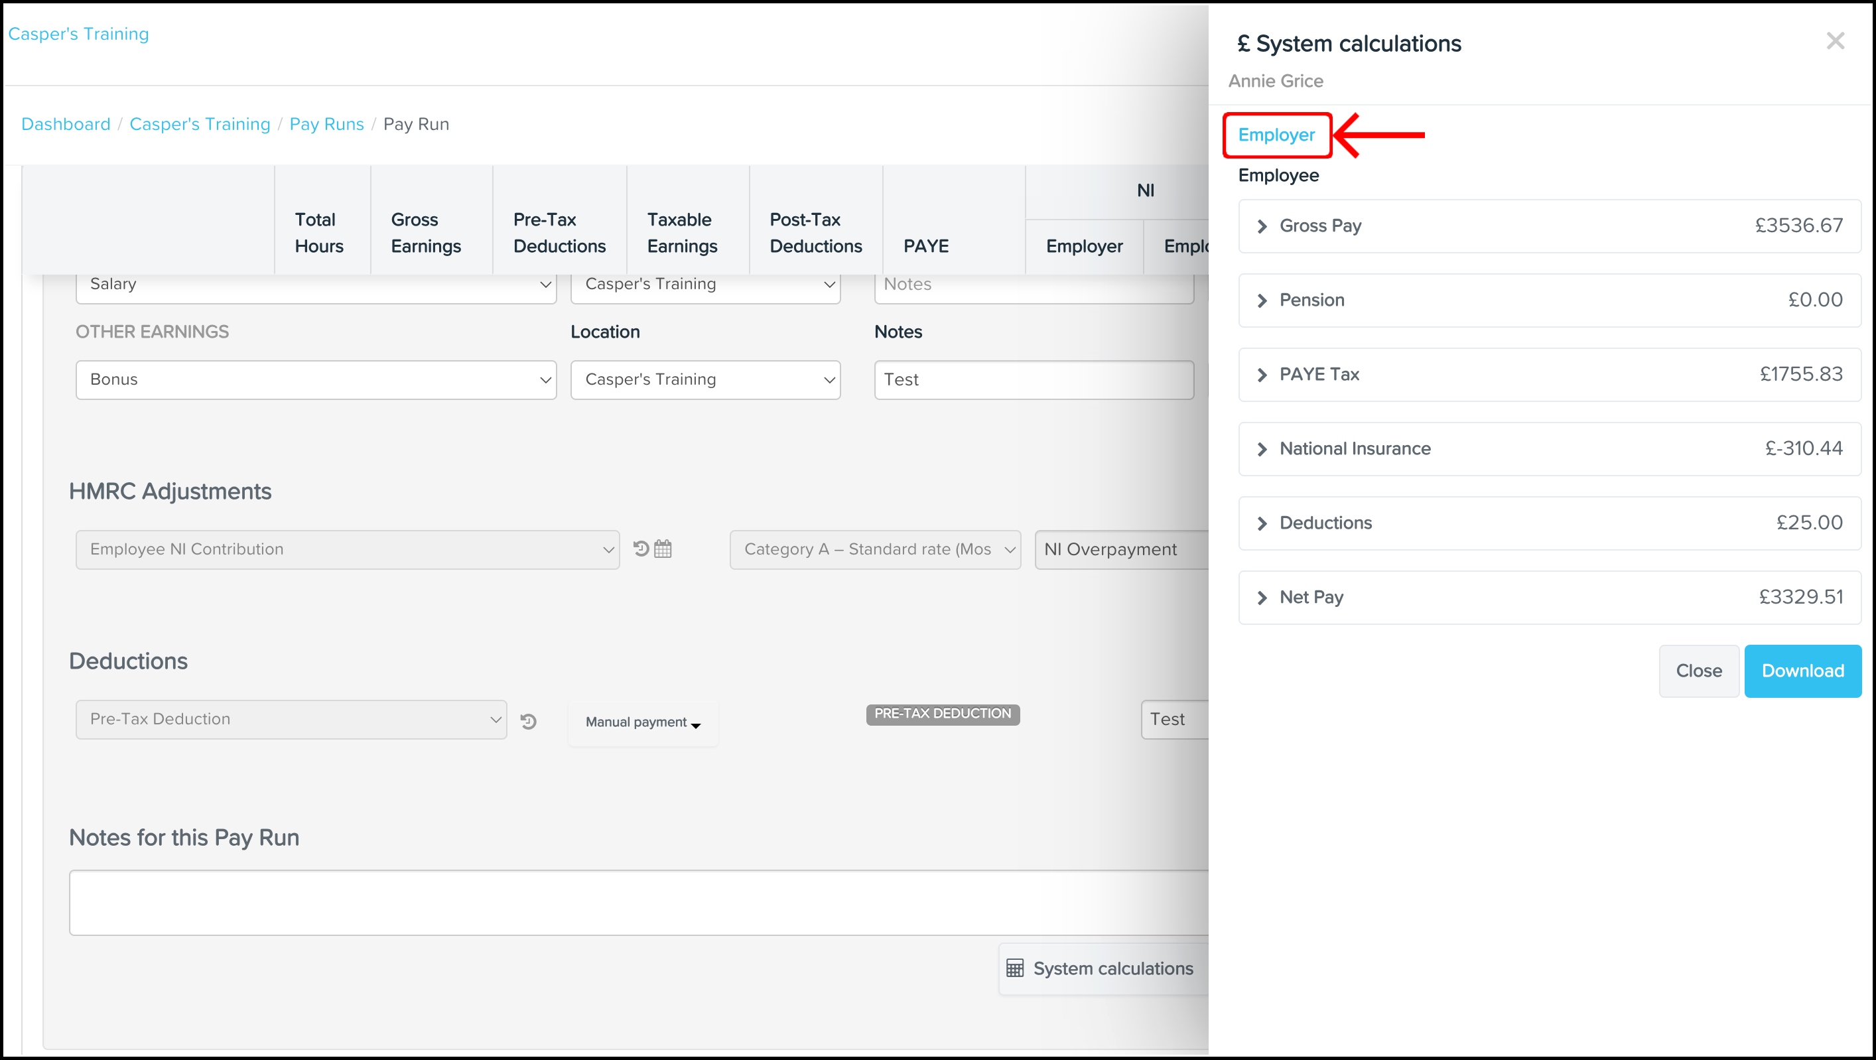Open the Bonus earnings dropdown

(316, 379)
